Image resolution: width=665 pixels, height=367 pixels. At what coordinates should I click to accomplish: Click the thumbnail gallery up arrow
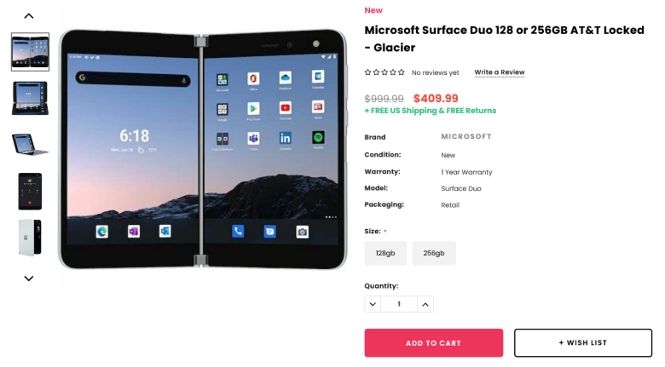[29, 16]
